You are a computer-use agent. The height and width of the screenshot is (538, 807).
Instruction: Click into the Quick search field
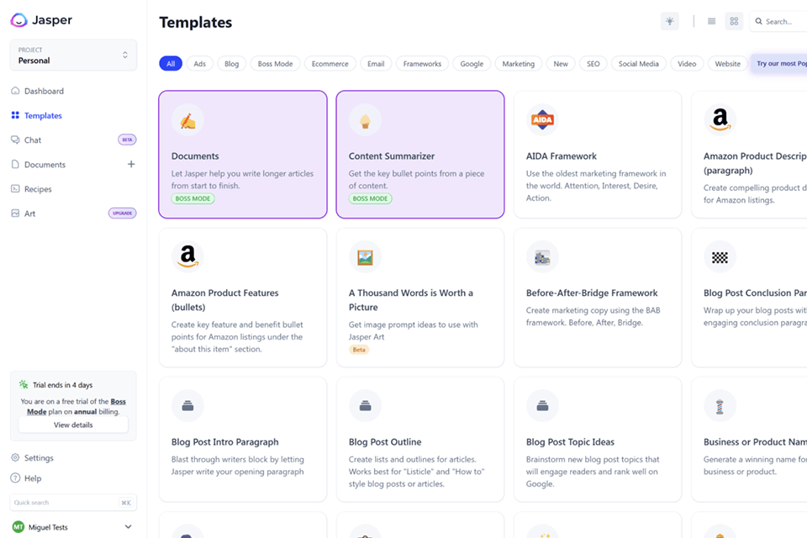pos(73,503)
